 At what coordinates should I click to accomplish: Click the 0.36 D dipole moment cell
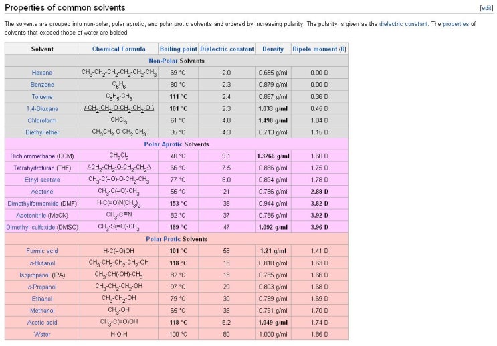click(320, 97)
